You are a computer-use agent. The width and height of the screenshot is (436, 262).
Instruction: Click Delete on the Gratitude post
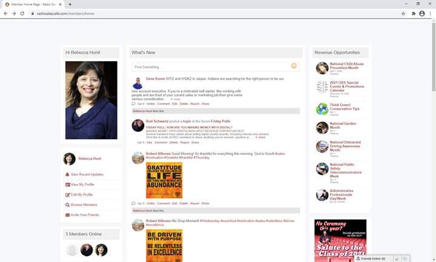tap(183, 203)
